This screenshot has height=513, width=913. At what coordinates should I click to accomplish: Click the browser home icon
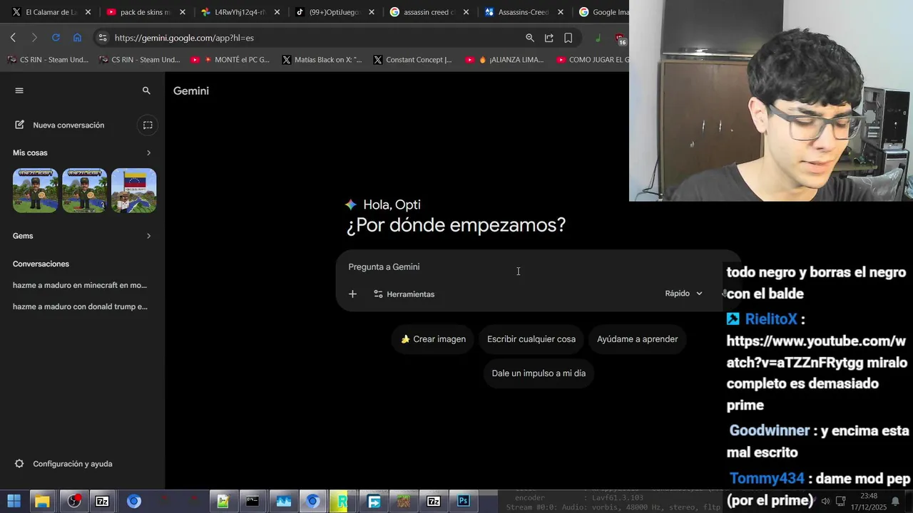pos(77,38)
